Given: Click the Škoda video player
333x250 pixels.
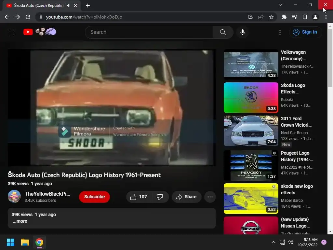Looking at the screenshot, I should pyautogui.click(x=112, y=107).
